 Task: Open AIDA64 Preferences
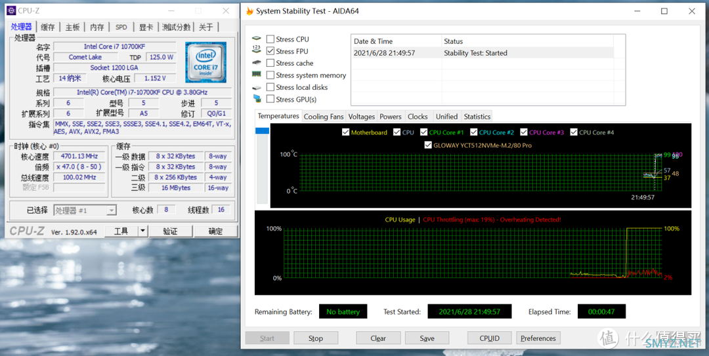coord(538,338)
